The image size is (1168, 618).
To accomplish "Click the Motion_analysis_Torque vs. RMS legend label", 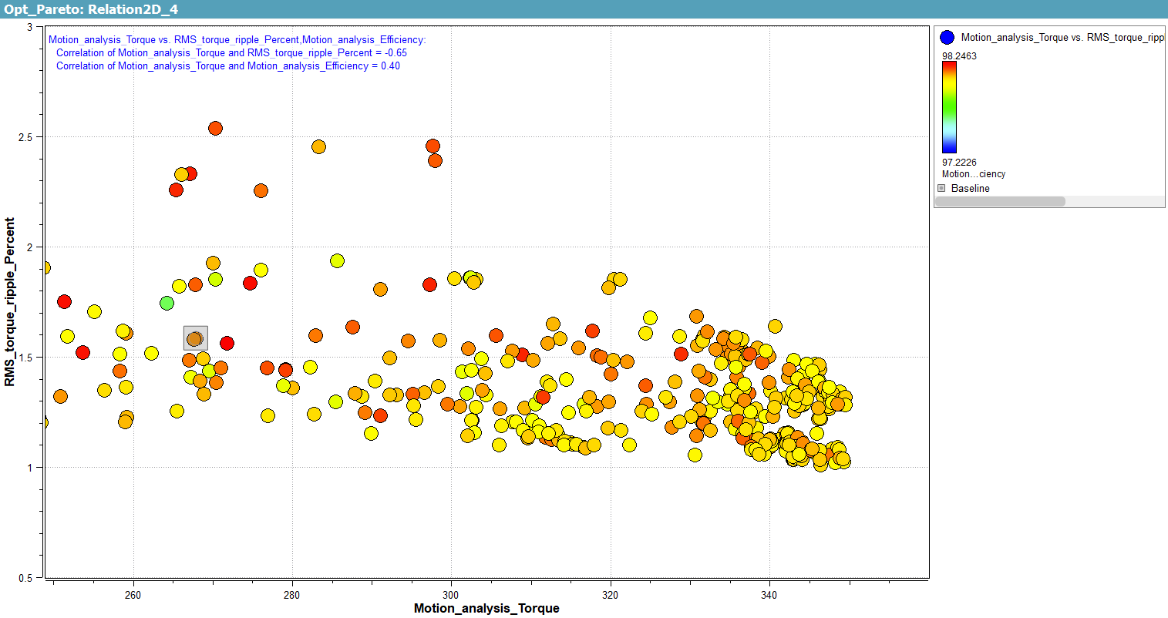I will [x=1062, y=37].
